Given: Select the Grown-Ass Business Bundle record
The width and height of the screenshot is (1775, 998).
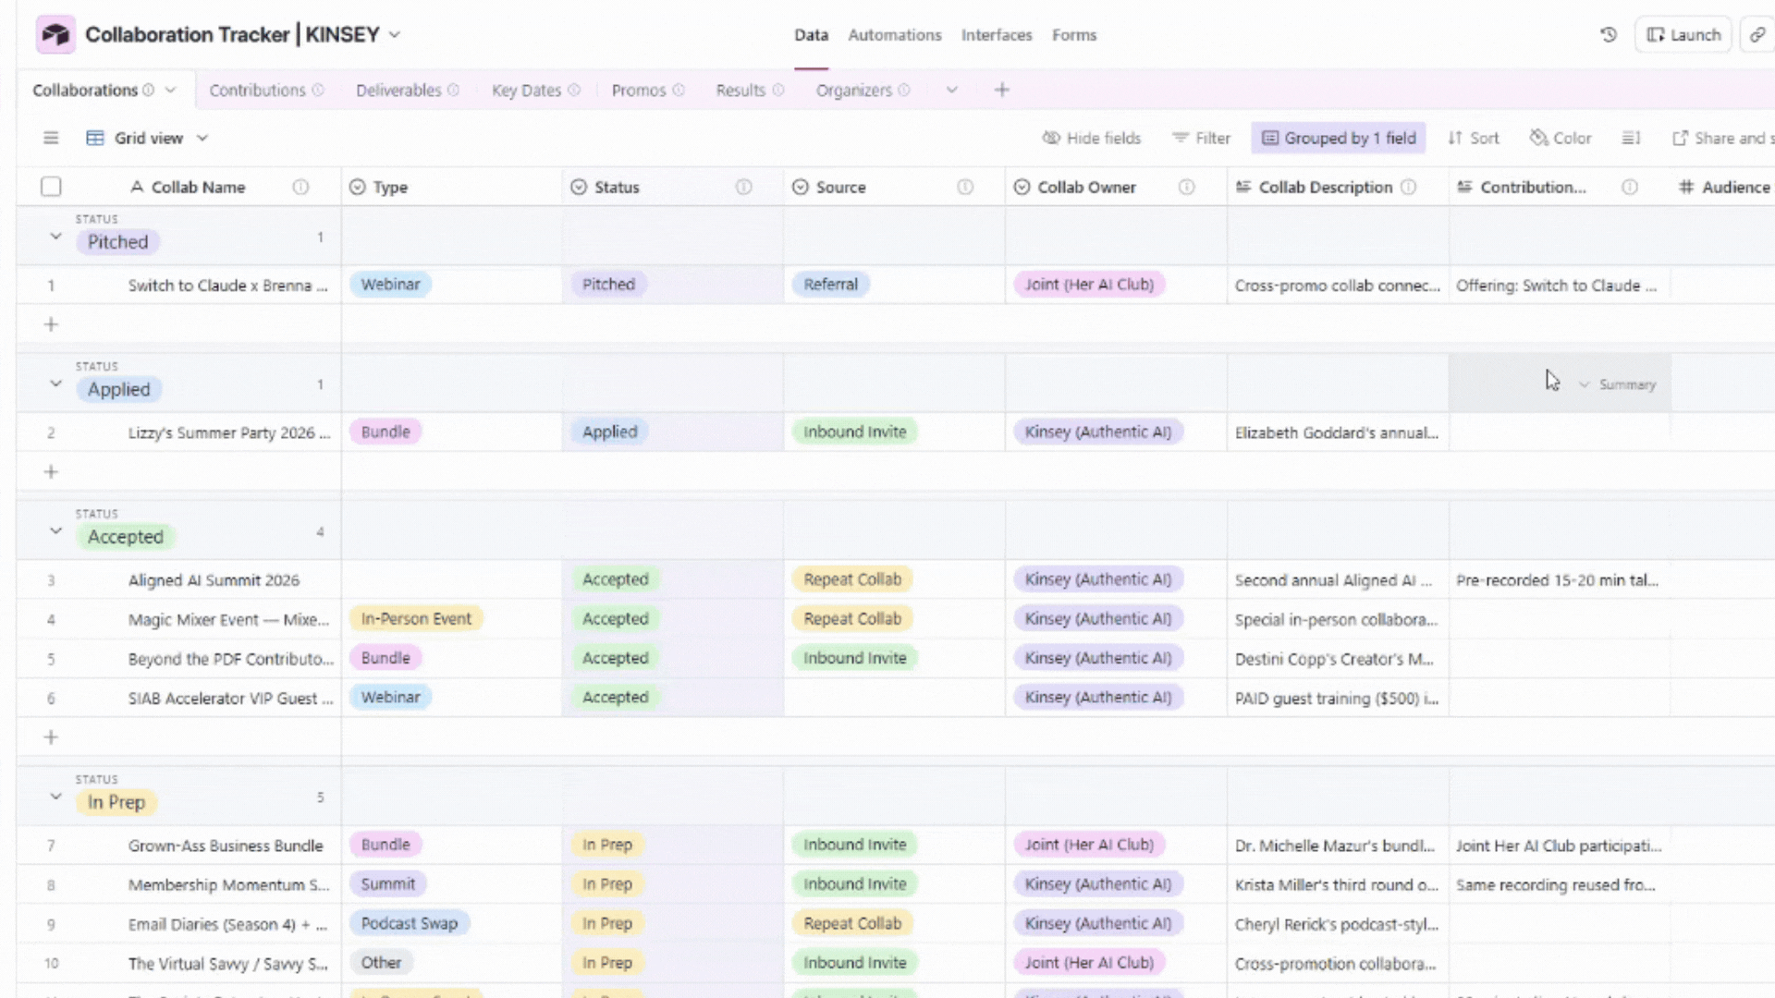Looking at the screenshot, I should (x=226, y=846).
